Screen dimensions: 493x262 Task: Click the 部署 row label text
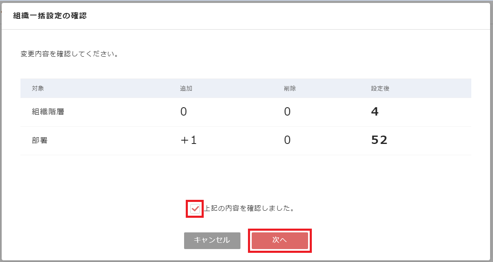[x=40, y=141]
